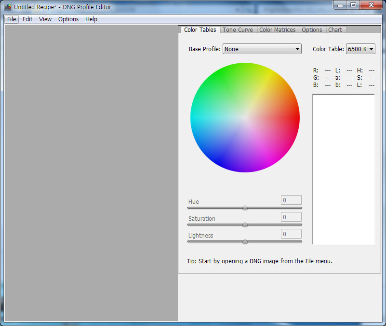The width and height of the screenshot is (386, 326).
Task: Click the Saturation slider handle
Action: pos(245,225)
